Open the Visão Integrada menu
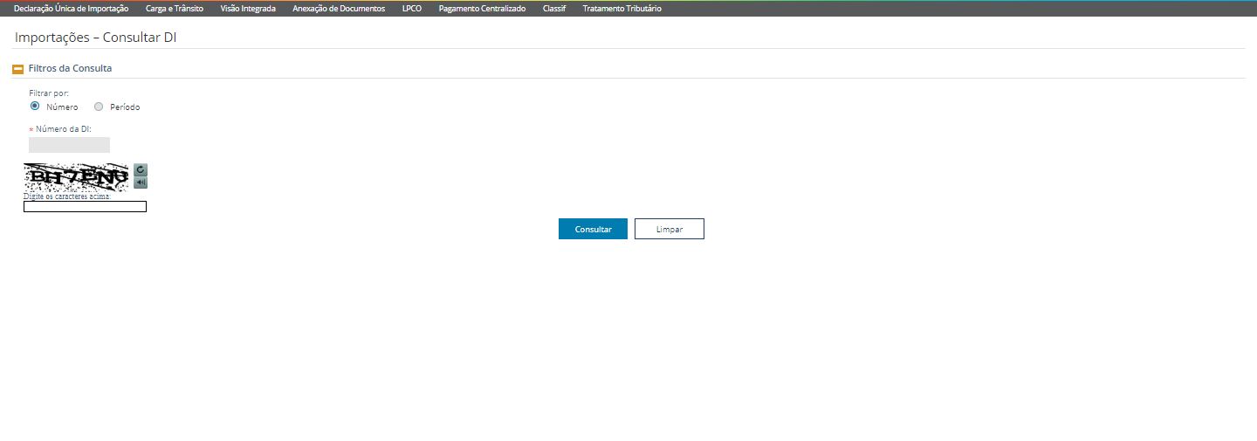This screenshot has width=1257, height=441. coord(248,9)
